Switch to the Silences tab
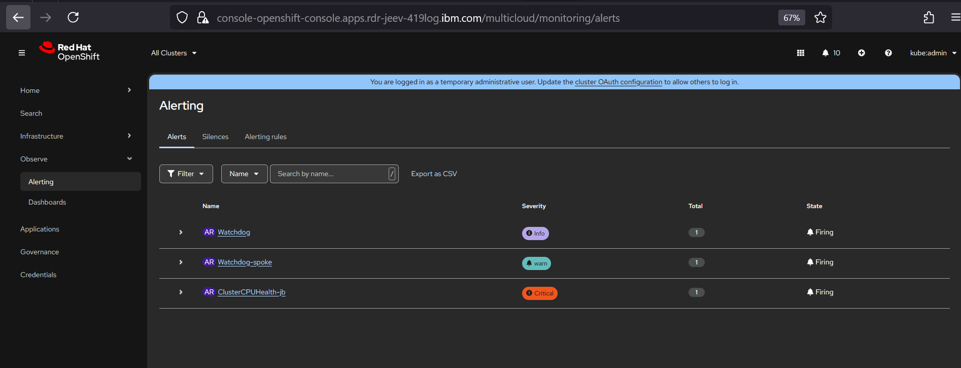 coord(215,137)
